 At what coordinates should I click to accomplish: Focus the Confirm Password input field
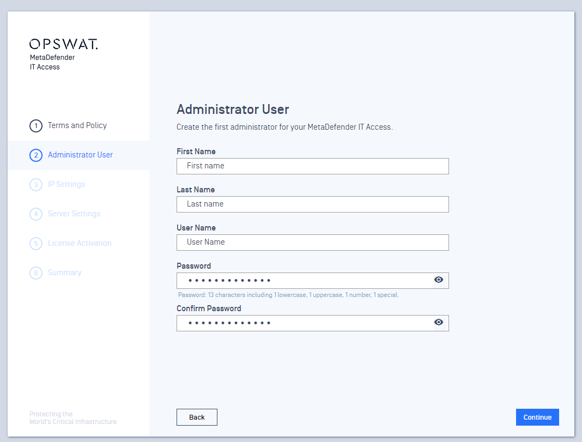click(313, 323)
